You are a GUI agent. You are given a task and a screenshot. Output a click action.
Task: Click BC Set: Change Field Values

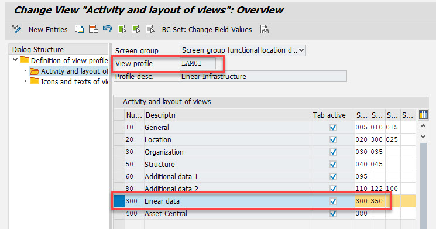pos(207,29)
